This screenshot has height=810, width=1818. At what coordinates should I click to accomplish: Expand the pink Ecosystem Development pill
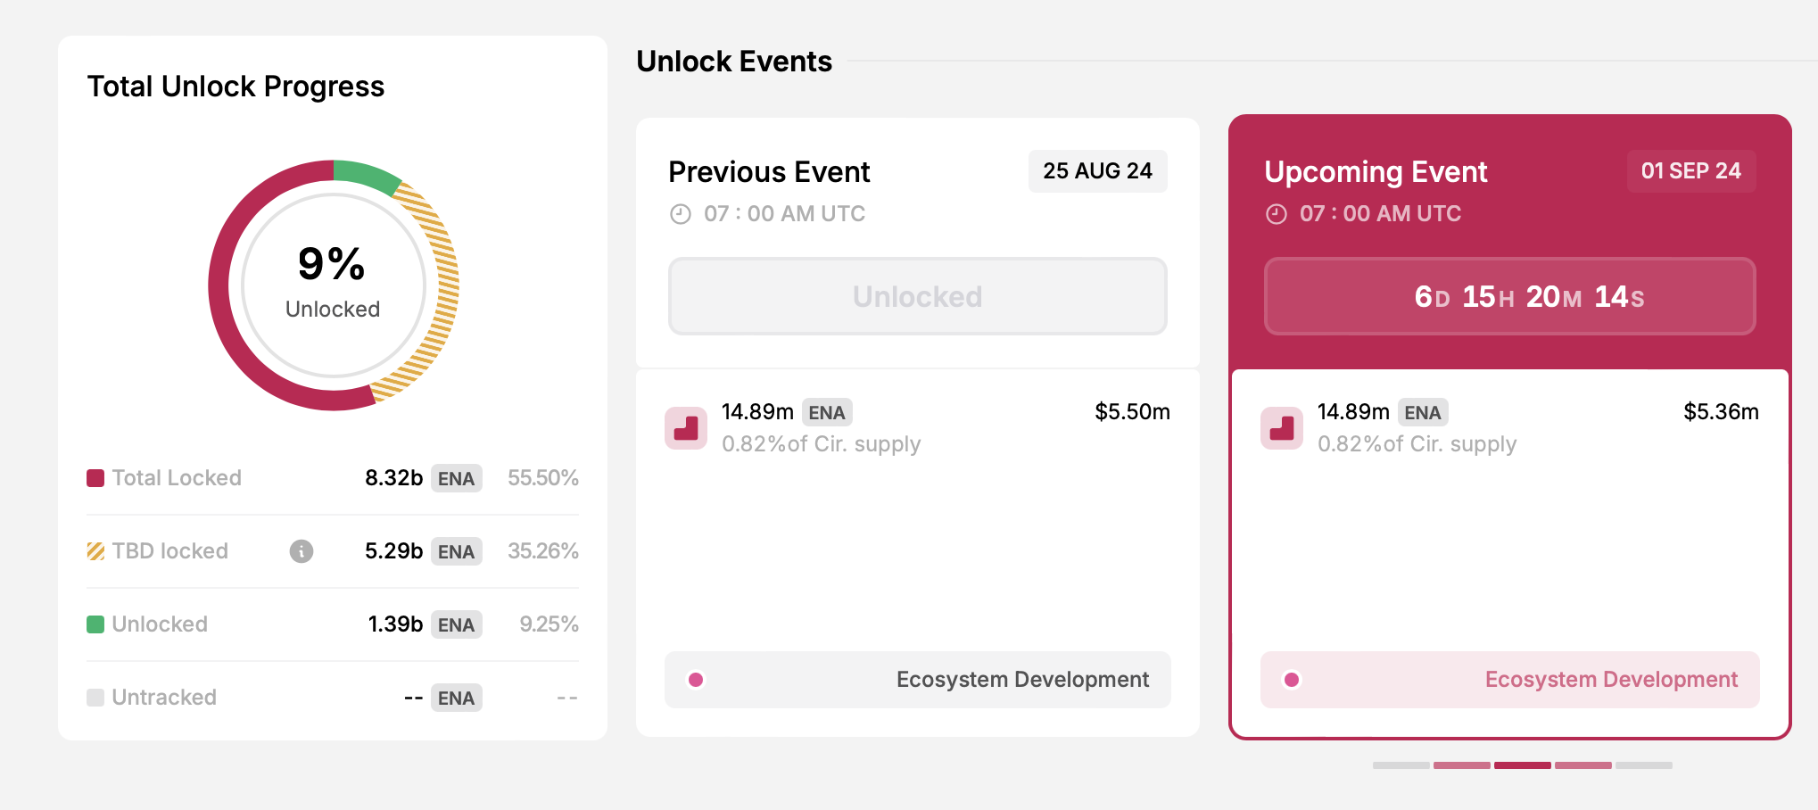click(1509, 679)
